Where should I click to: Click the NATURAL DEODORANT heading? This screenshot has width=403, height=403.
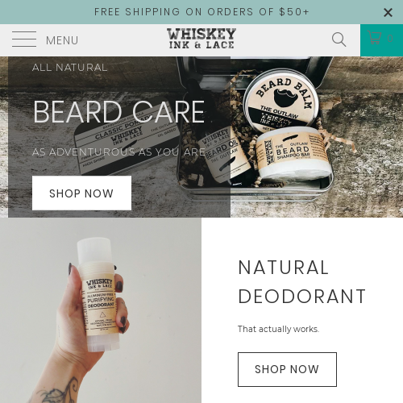302,282
